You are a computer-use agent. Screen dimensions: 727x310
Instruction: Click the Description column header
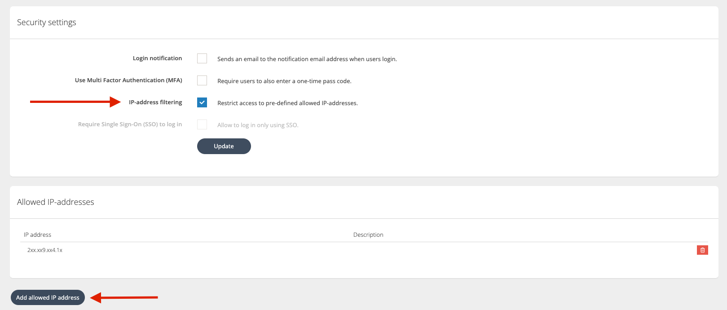click(368, 235)
